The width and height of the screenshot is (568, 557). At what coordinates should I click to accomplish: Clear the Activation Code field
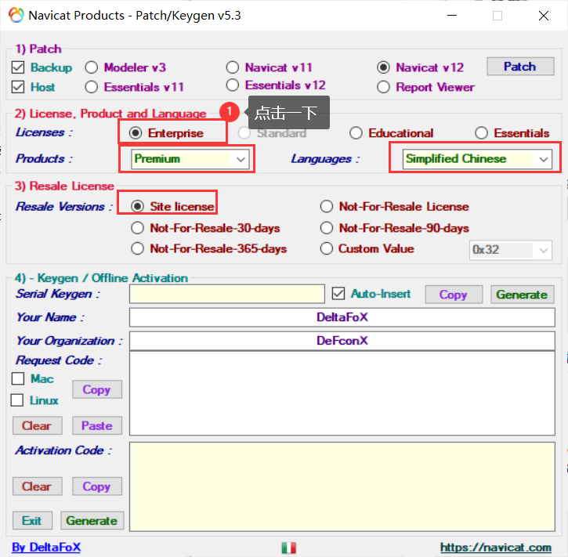(38, 486)
